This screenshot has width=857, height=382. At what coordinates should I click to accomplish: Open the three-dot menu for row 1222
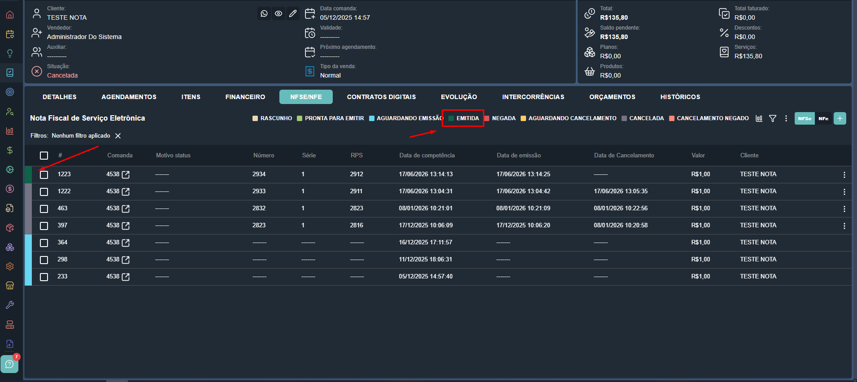[x=844, y=191]
